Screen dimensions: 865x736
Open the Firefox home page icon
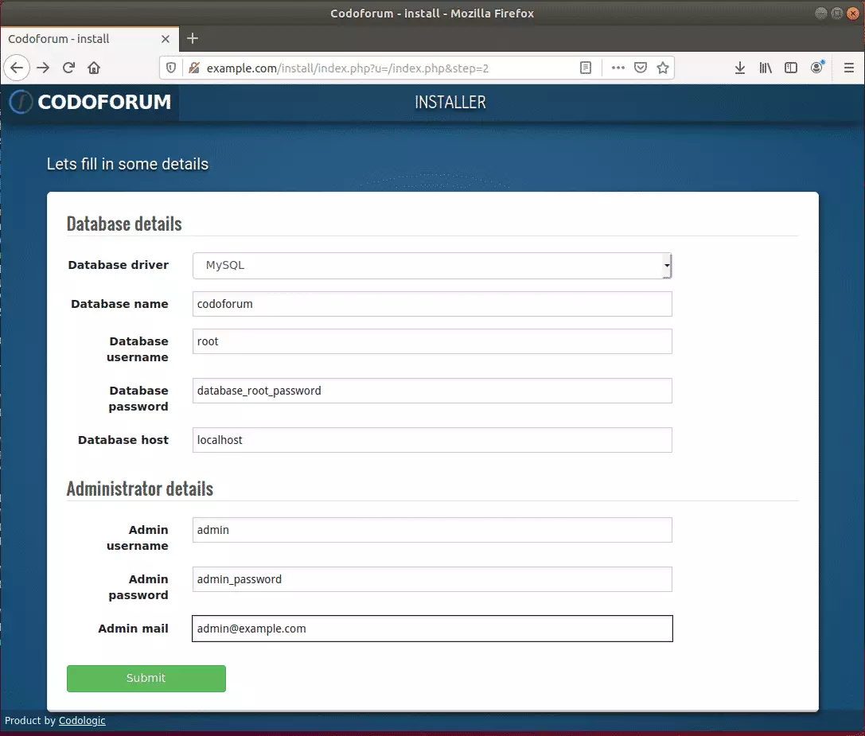click(x=94, y=68)
